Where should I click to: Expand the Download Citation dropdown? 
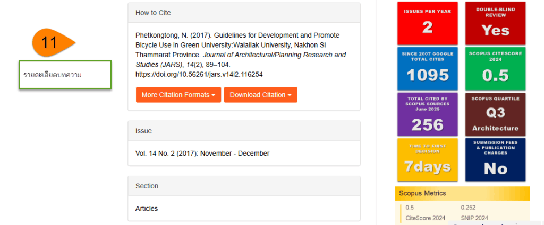[x=260, y=95]
